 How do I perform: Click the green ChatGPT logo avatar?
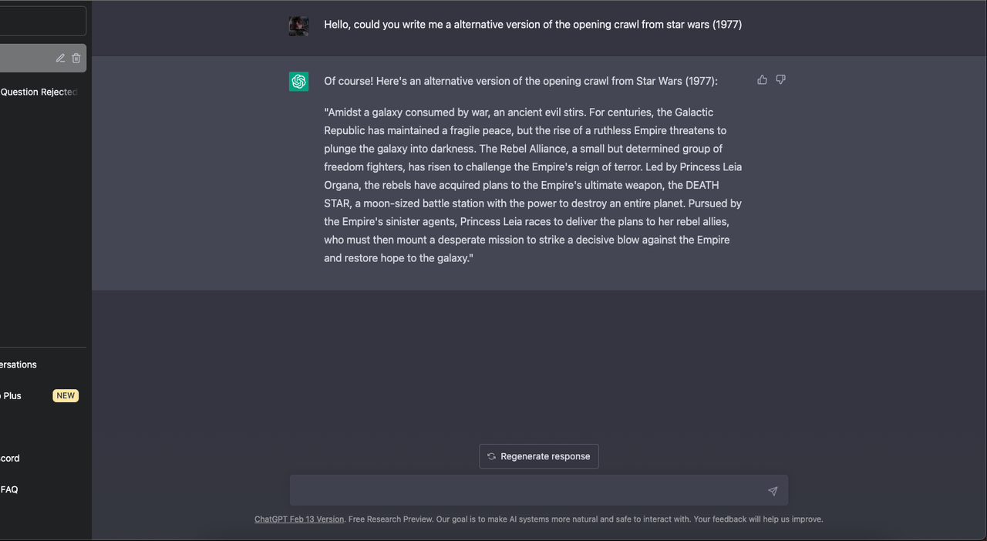(x=298, y=81)
